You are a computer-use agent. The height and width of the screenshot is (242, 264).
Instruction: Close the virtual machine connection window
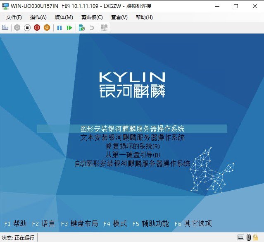coord(255,6)
